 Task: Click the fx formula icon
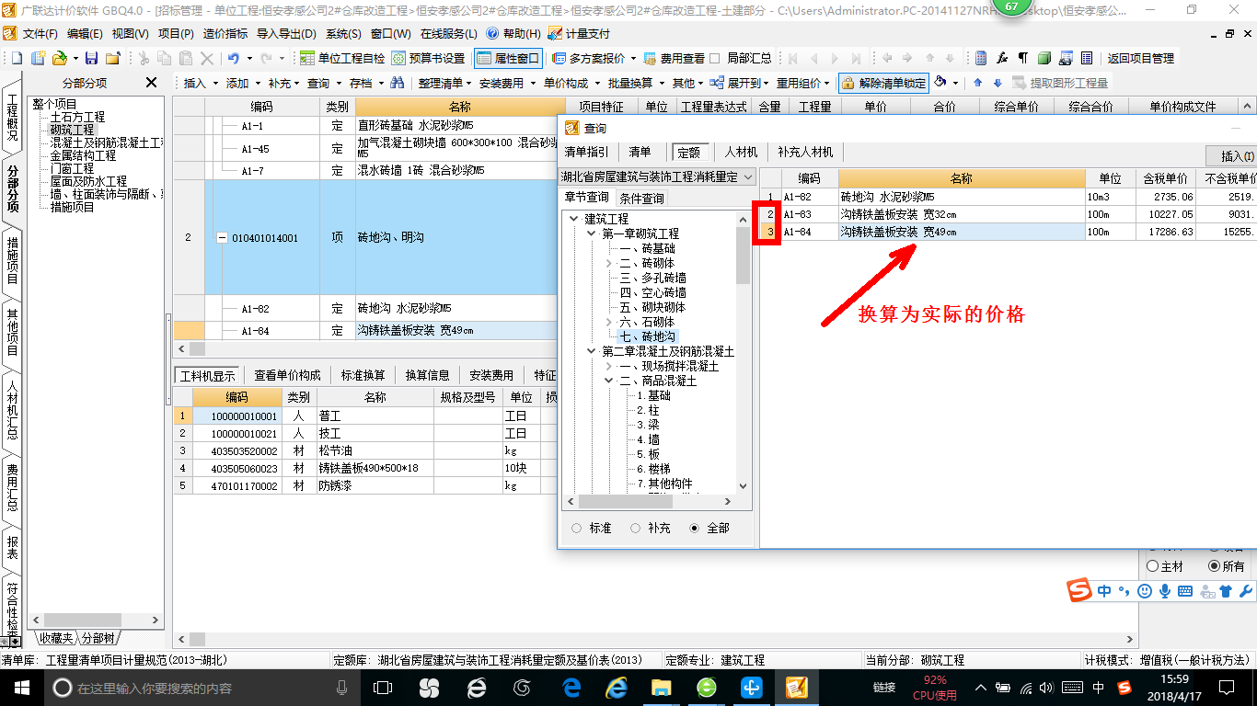click(1002, 58)
